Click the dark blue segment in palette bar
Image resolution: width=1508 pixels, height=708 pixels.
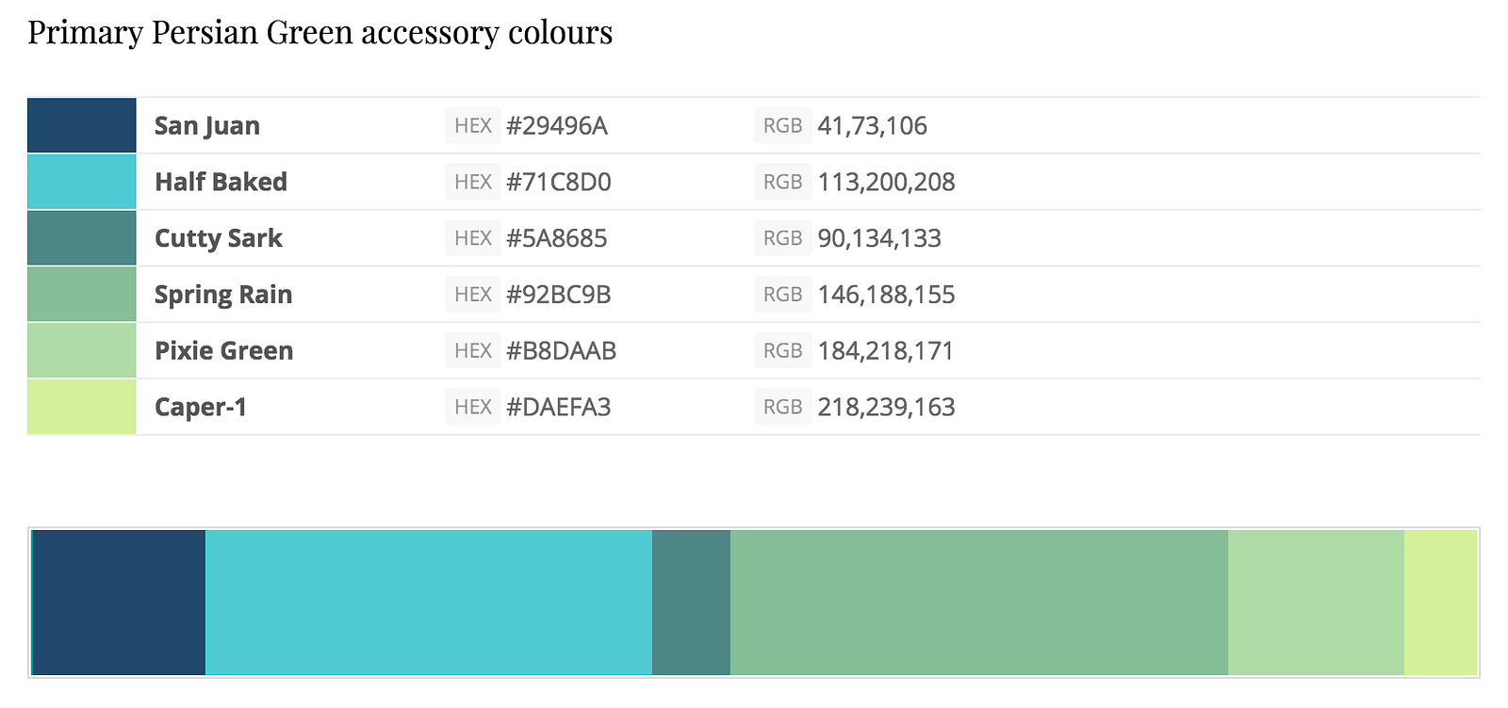coord(119,603)
